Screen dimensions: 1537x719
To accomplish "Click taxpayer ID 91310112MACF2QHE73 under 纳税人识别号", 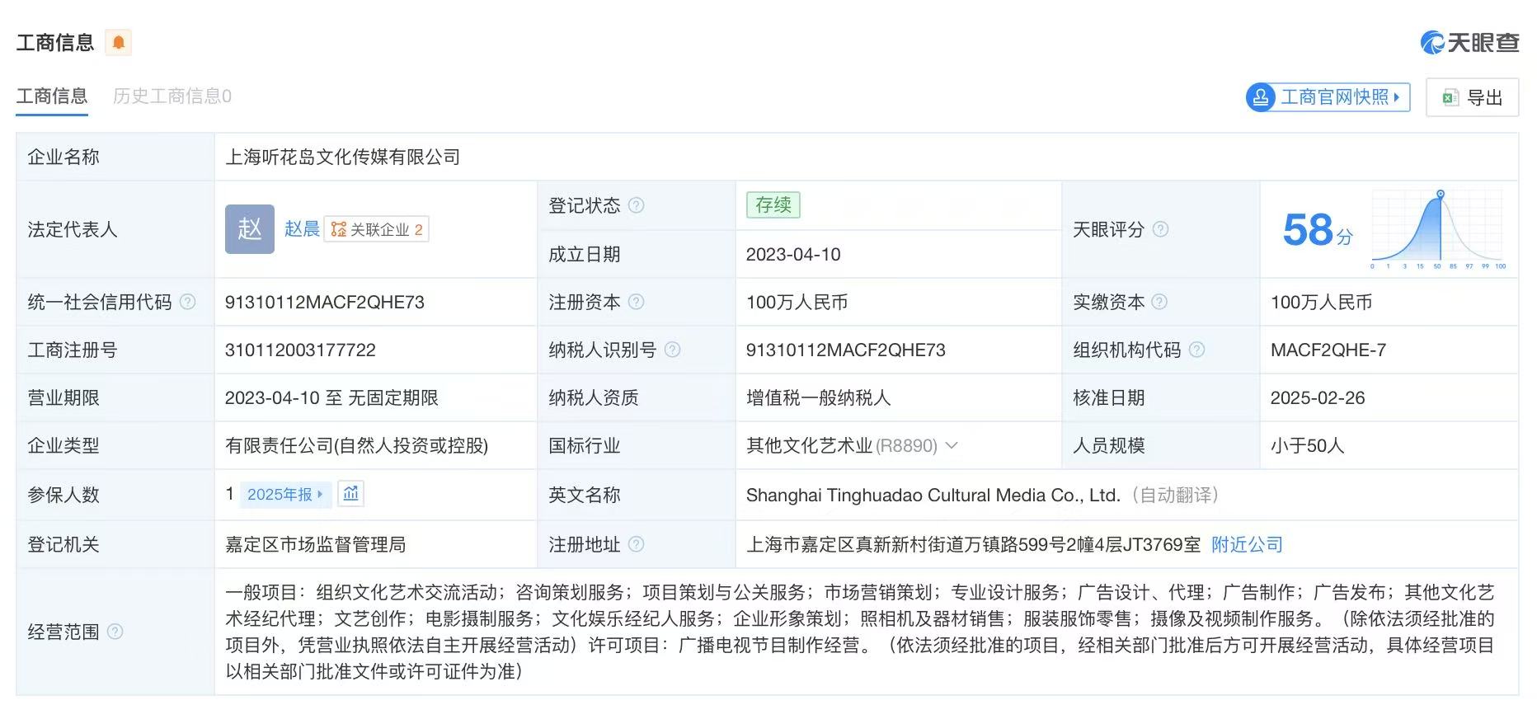I will tap(846, 350).
